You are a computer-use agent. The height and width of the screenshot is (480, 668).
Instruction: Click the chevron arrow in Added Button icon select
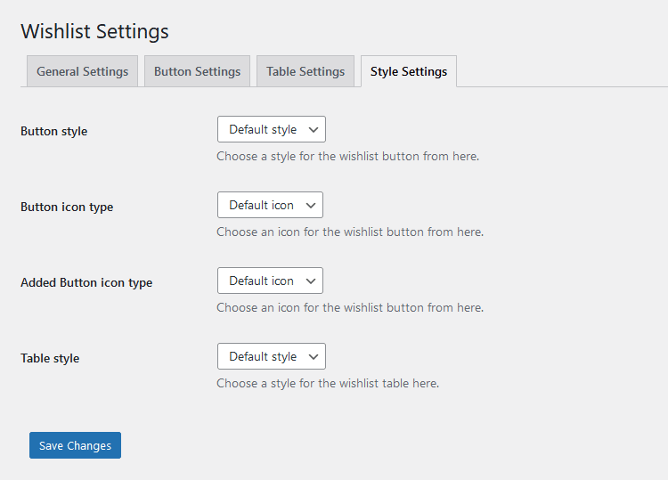[x=310, y=281]
